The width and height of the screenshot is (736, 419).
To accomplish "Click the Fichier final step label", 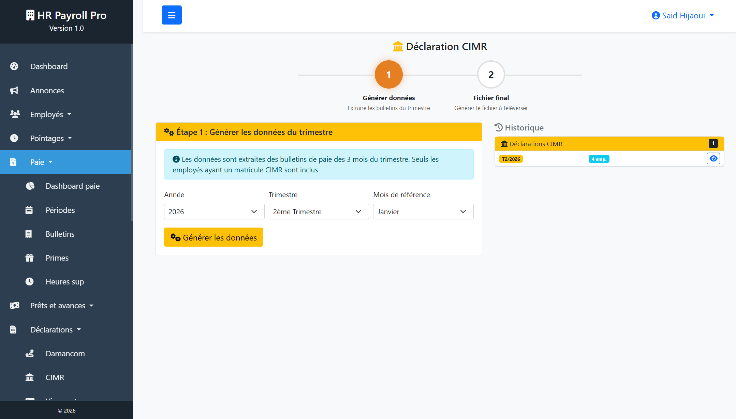I will coord(491,98).
